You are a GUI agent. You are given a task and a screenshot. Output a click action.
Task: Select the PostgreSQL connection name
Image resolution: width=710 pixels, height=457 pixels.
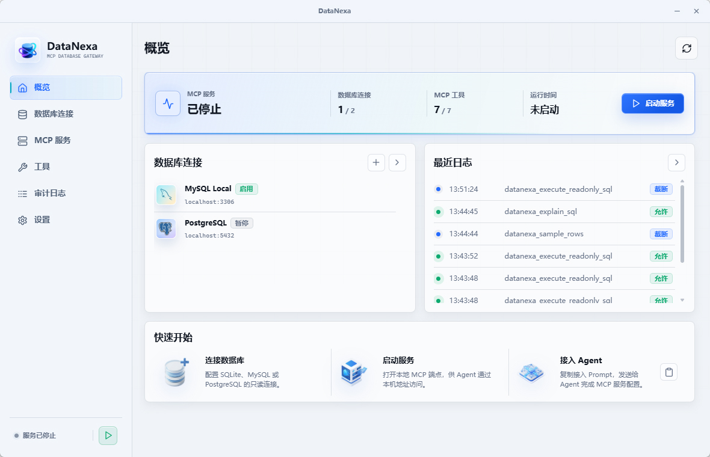[x=206, y=223]
